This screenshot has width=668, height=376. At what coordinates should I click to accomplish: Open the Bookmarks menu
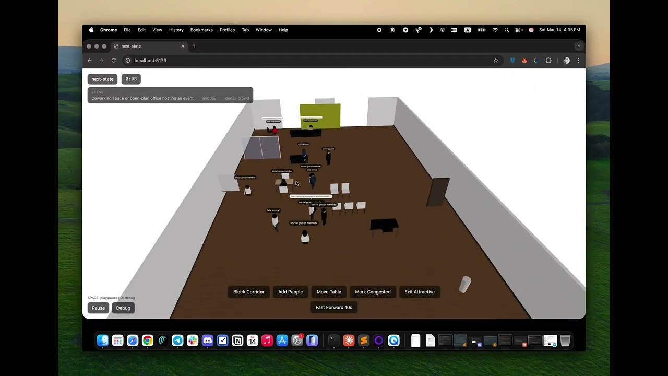click(201, 30)
